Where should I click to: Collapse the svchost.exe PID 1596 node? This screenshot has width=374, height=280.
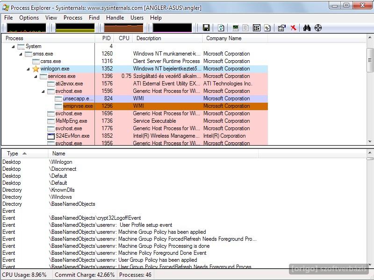(x=43, y=91)
